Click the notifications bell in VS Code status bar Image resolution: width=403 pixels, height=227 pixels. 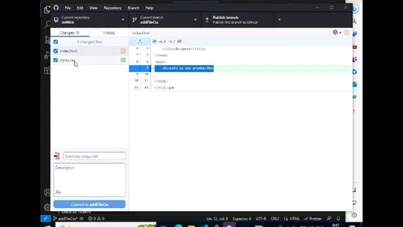[x=339, y=219]
